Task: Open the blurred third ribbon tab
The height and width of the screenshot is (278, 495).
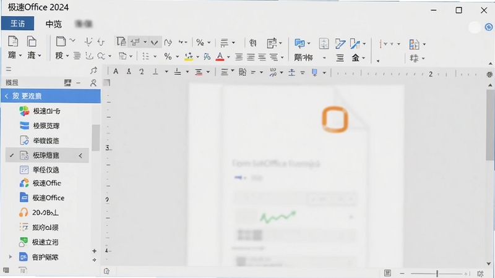Action: click(84, 24)
